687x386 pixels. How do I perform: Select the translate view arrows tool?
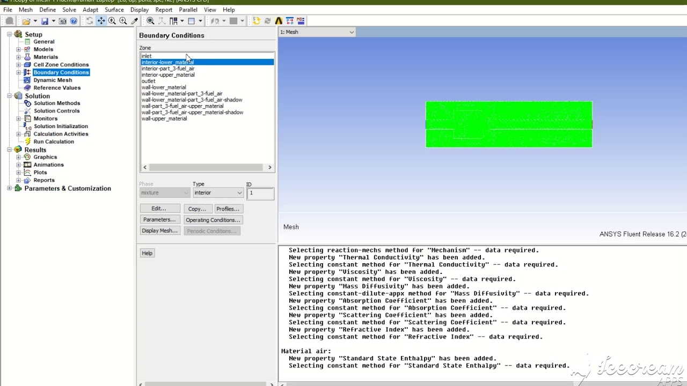click(101, 21)
